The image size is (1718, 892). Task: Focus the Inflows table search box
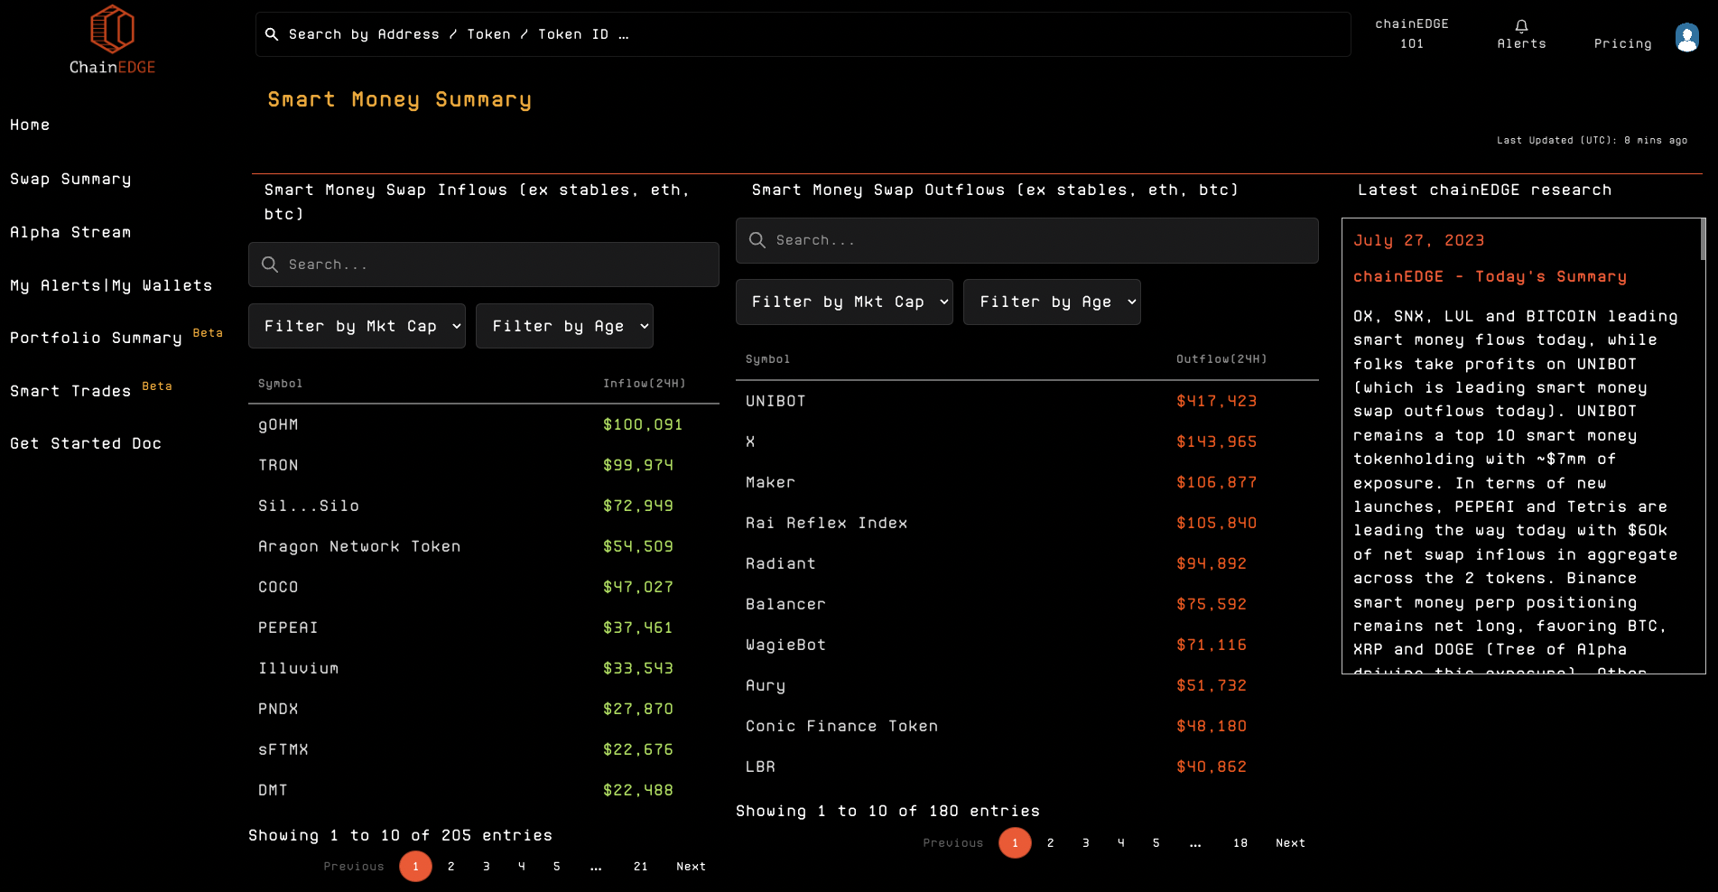pyautogui.click(x=484, y=265)
